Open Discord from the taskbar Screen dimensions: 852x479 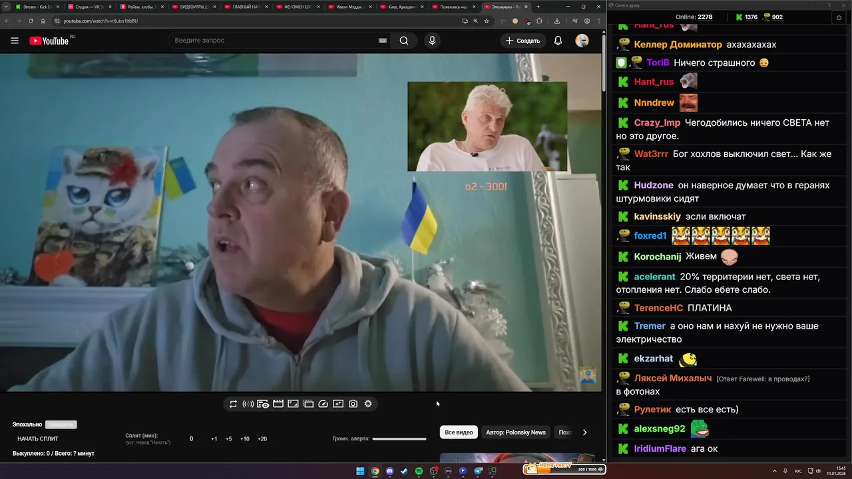point(389,471)
